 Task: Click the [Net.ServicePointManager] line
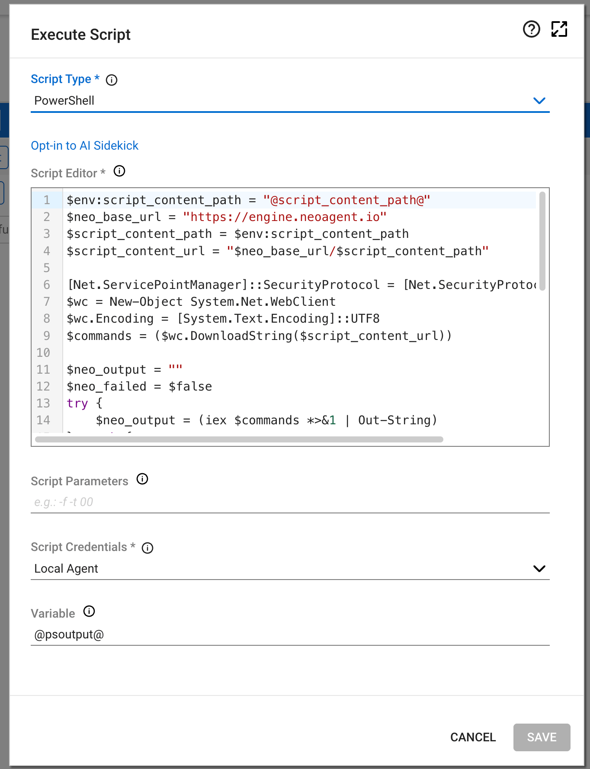(x=301, y=285)
